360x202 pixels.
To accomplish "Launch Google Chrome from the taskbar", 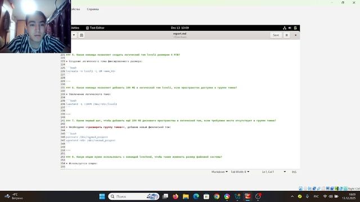I will (x=217, y=196).
